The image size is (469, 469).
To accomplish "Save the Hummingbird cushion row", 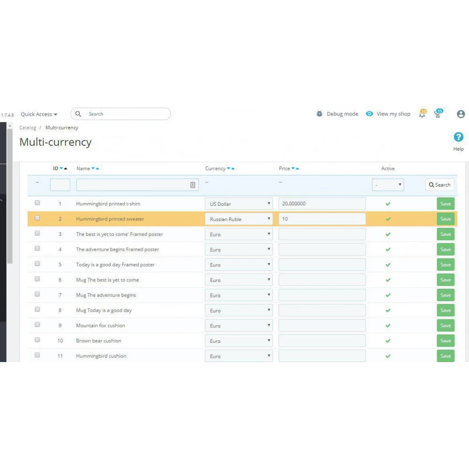I will point(446,356).
